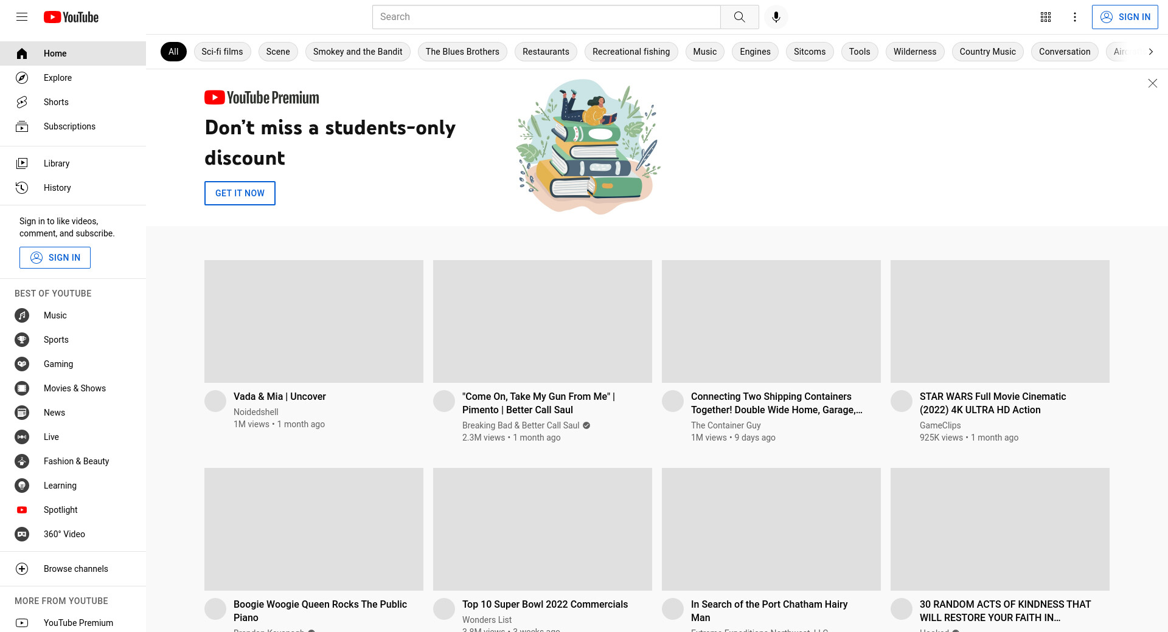Visit the GameClips channel link
The image size is (1168, 632).
[940, 425]
